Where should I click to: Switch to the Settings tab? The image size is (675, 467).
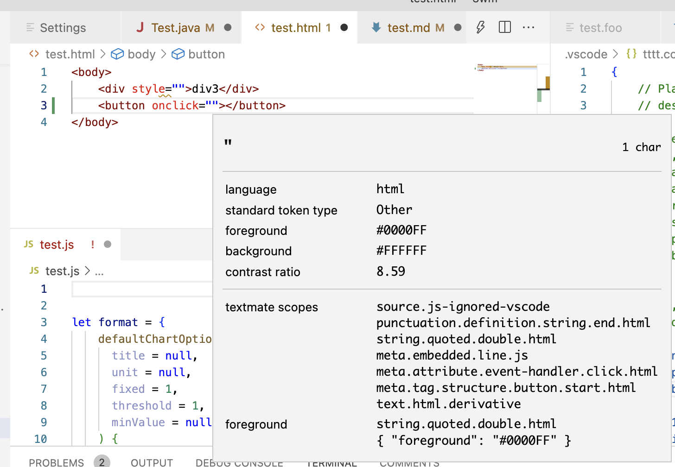click(63, 27)
